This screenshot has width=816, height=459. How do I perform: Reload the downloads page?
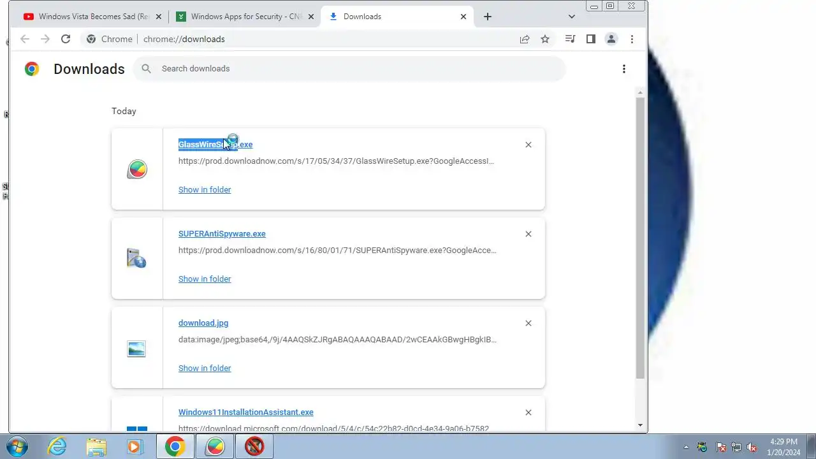pos(66,39)
